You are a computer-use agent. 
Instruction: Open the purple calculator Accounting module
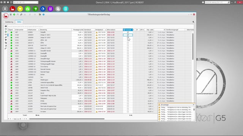[50, 9]
